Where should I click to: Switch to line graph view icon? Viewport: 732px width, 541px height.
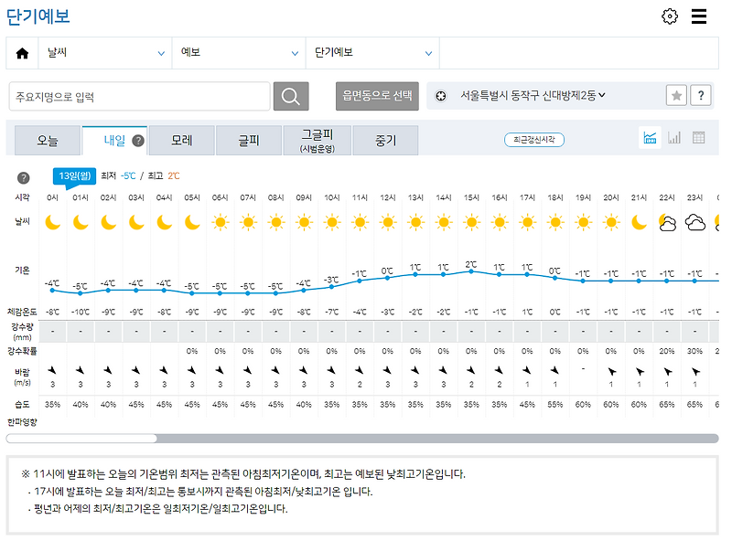tap(650, 138)
